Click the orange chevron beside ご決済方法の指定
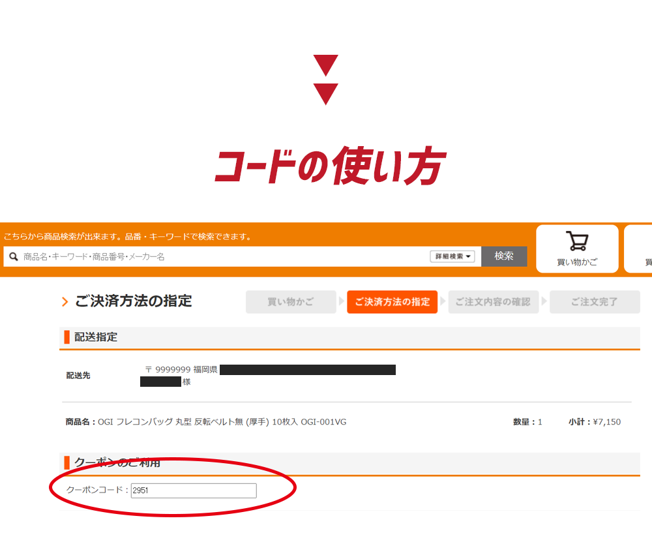The width and height of the screenshot is (652, 544). click(65, 301)
